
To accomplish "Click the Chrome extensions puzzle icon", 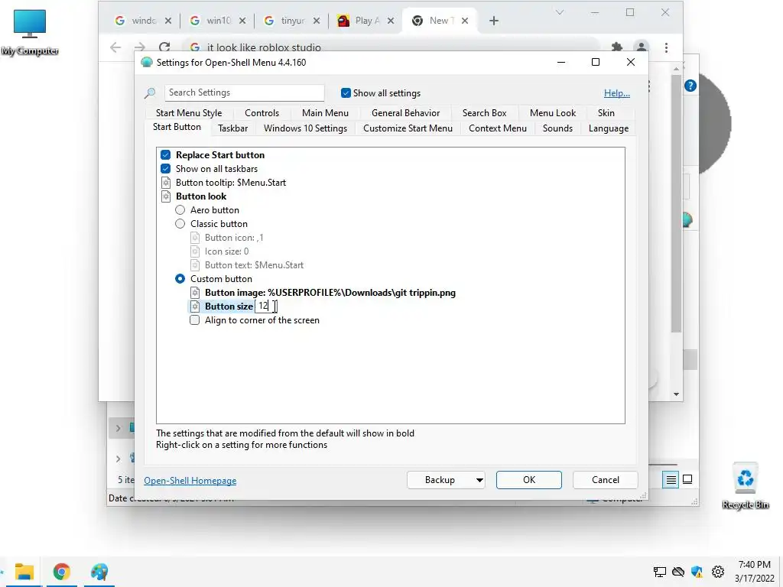I will click(x=617, y=47).
